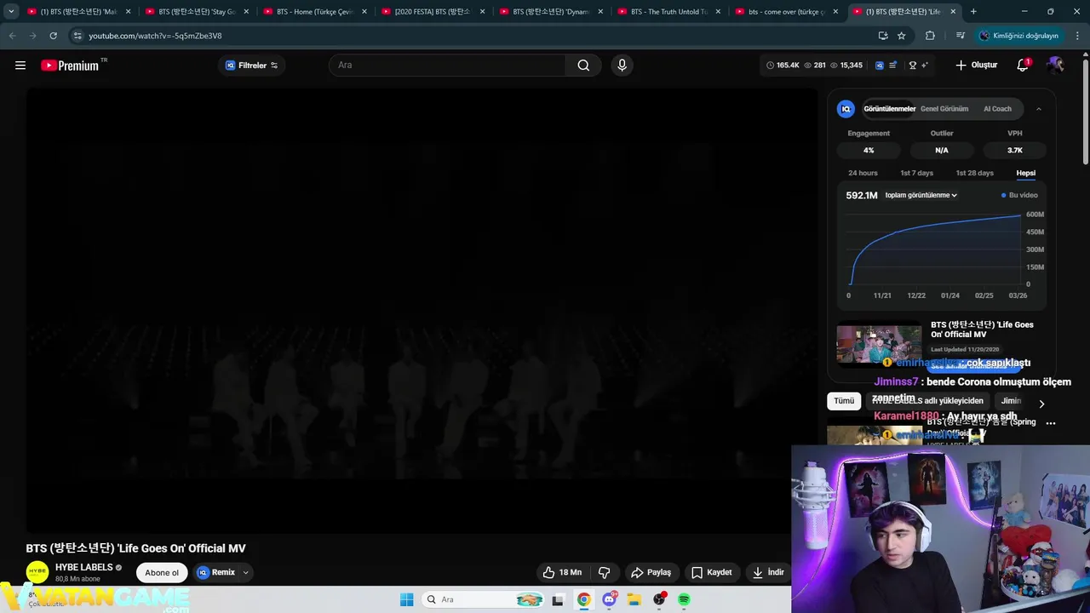Save the video with Kaydet
The height and width of the screenshot is (613, 1090).
click(x=711, y=572)
